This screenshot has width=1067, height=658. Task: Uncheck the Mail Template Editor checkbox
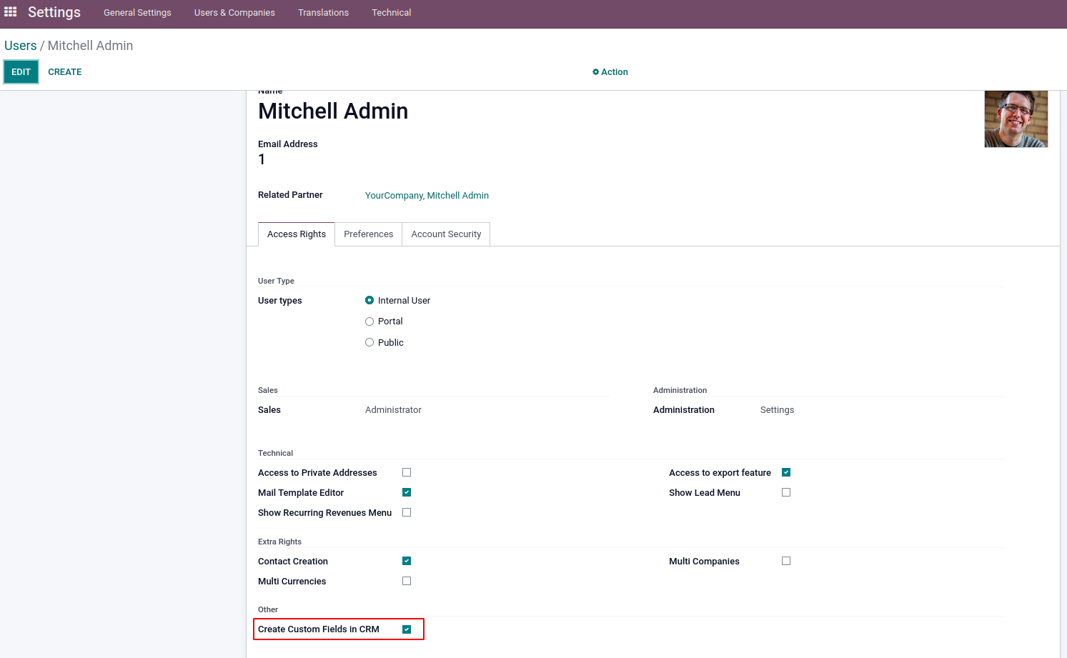coord(407,492)
